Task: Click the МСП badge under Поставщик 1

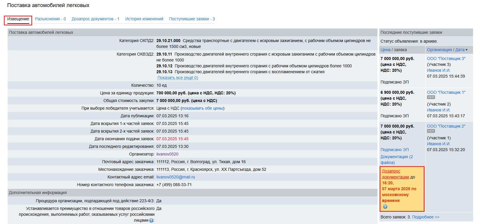Action: point(431,97)
